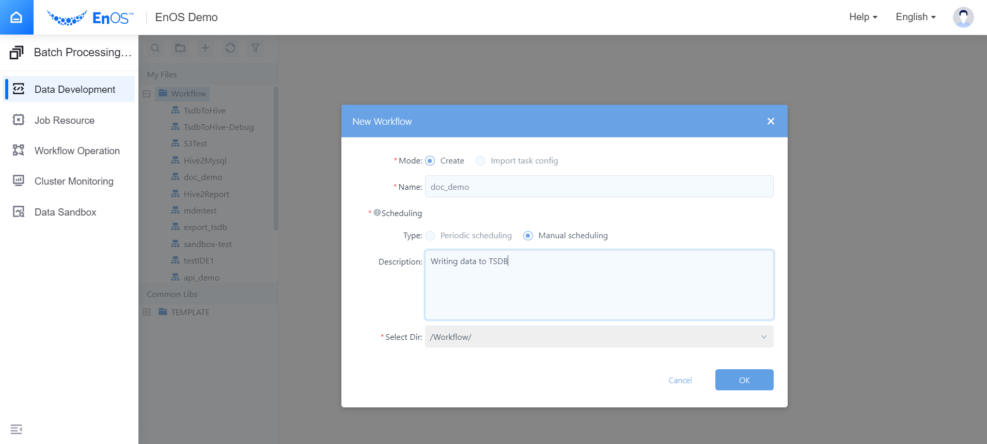Viewport: 987px width, 444px height.
Task: Select Import task config radio button
Action: point(480,161)
